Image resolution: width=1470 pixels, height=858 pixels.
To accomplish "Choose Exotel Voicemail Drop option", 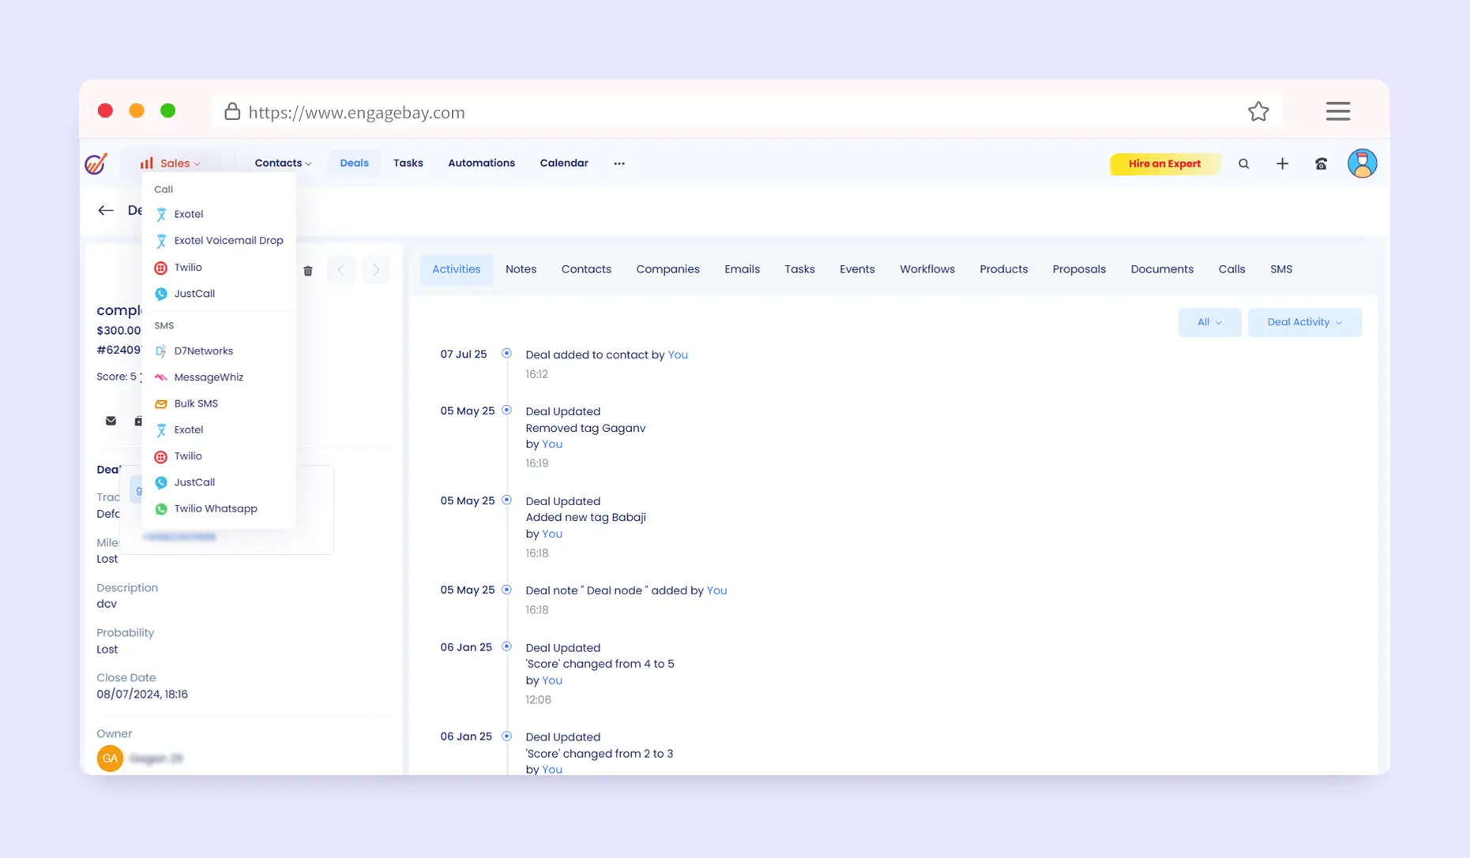I will click(228, 241).
